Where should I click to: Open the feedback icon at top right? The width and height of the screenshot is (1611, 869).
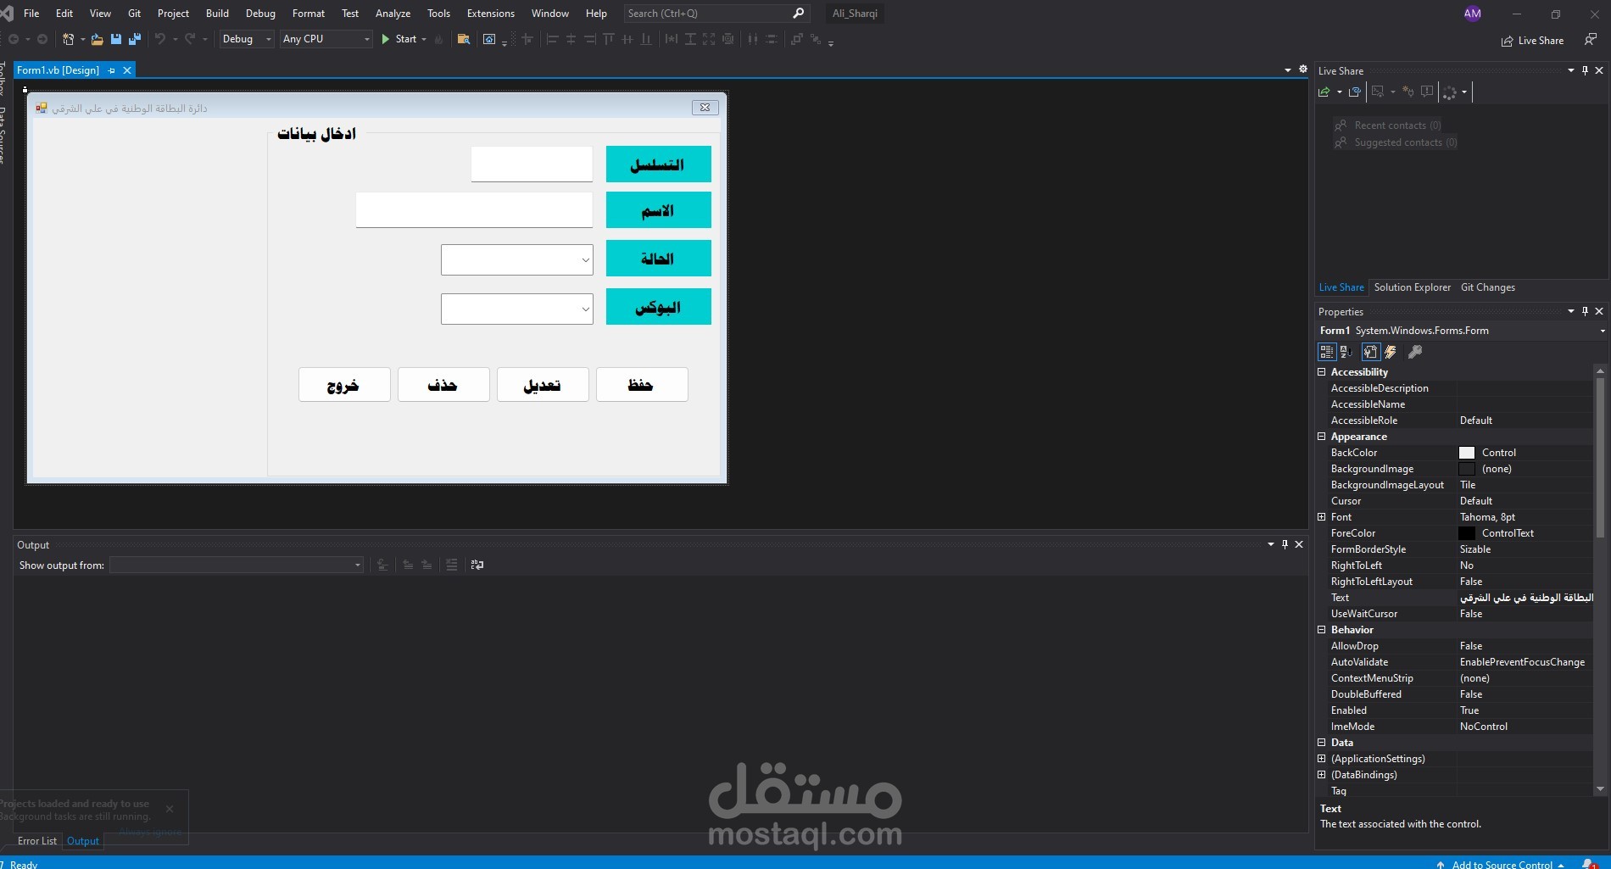tap(1591, 40)
